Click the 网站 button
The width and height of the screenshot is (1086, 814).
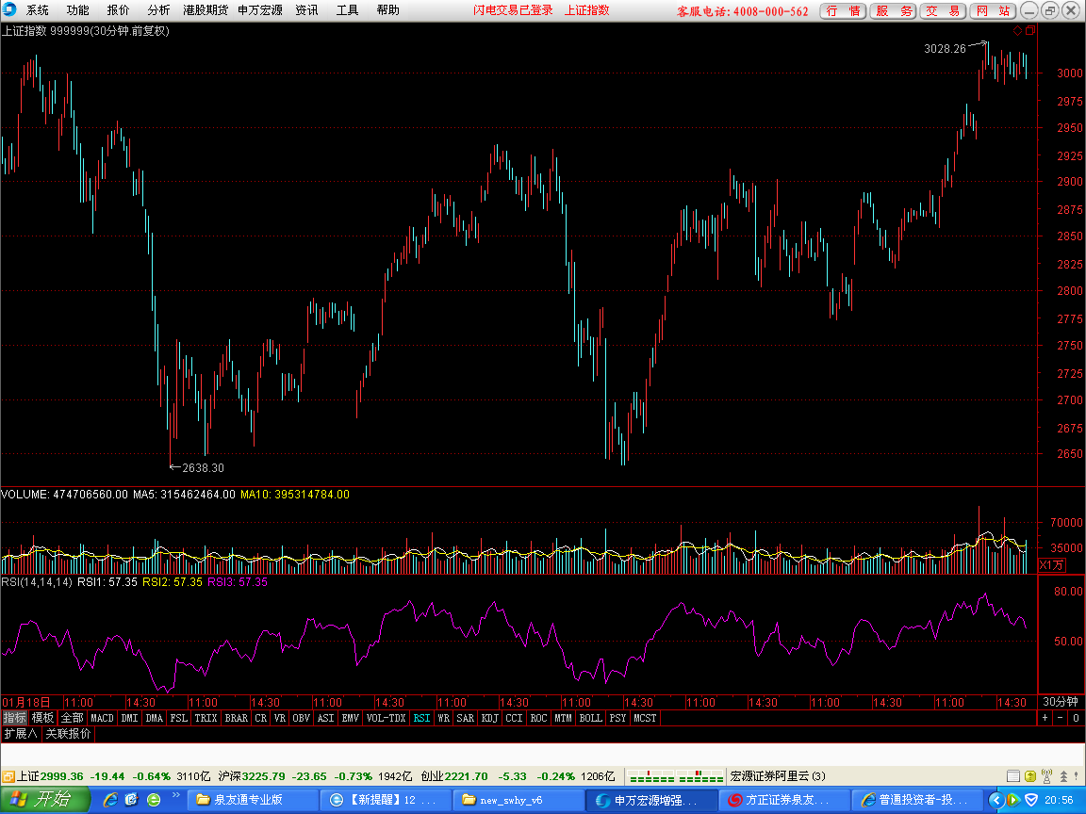(x=994, y=11)
